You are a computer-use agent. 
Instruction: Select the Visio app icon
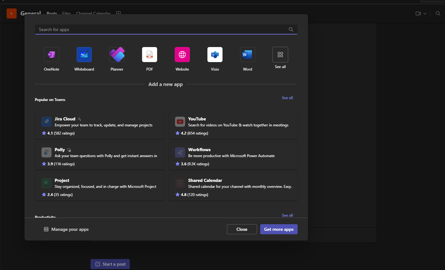[215, 55]
